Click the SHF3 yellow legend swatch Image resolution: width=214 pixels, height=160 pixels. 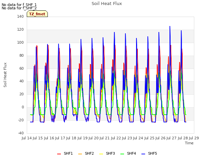point(101,154)
